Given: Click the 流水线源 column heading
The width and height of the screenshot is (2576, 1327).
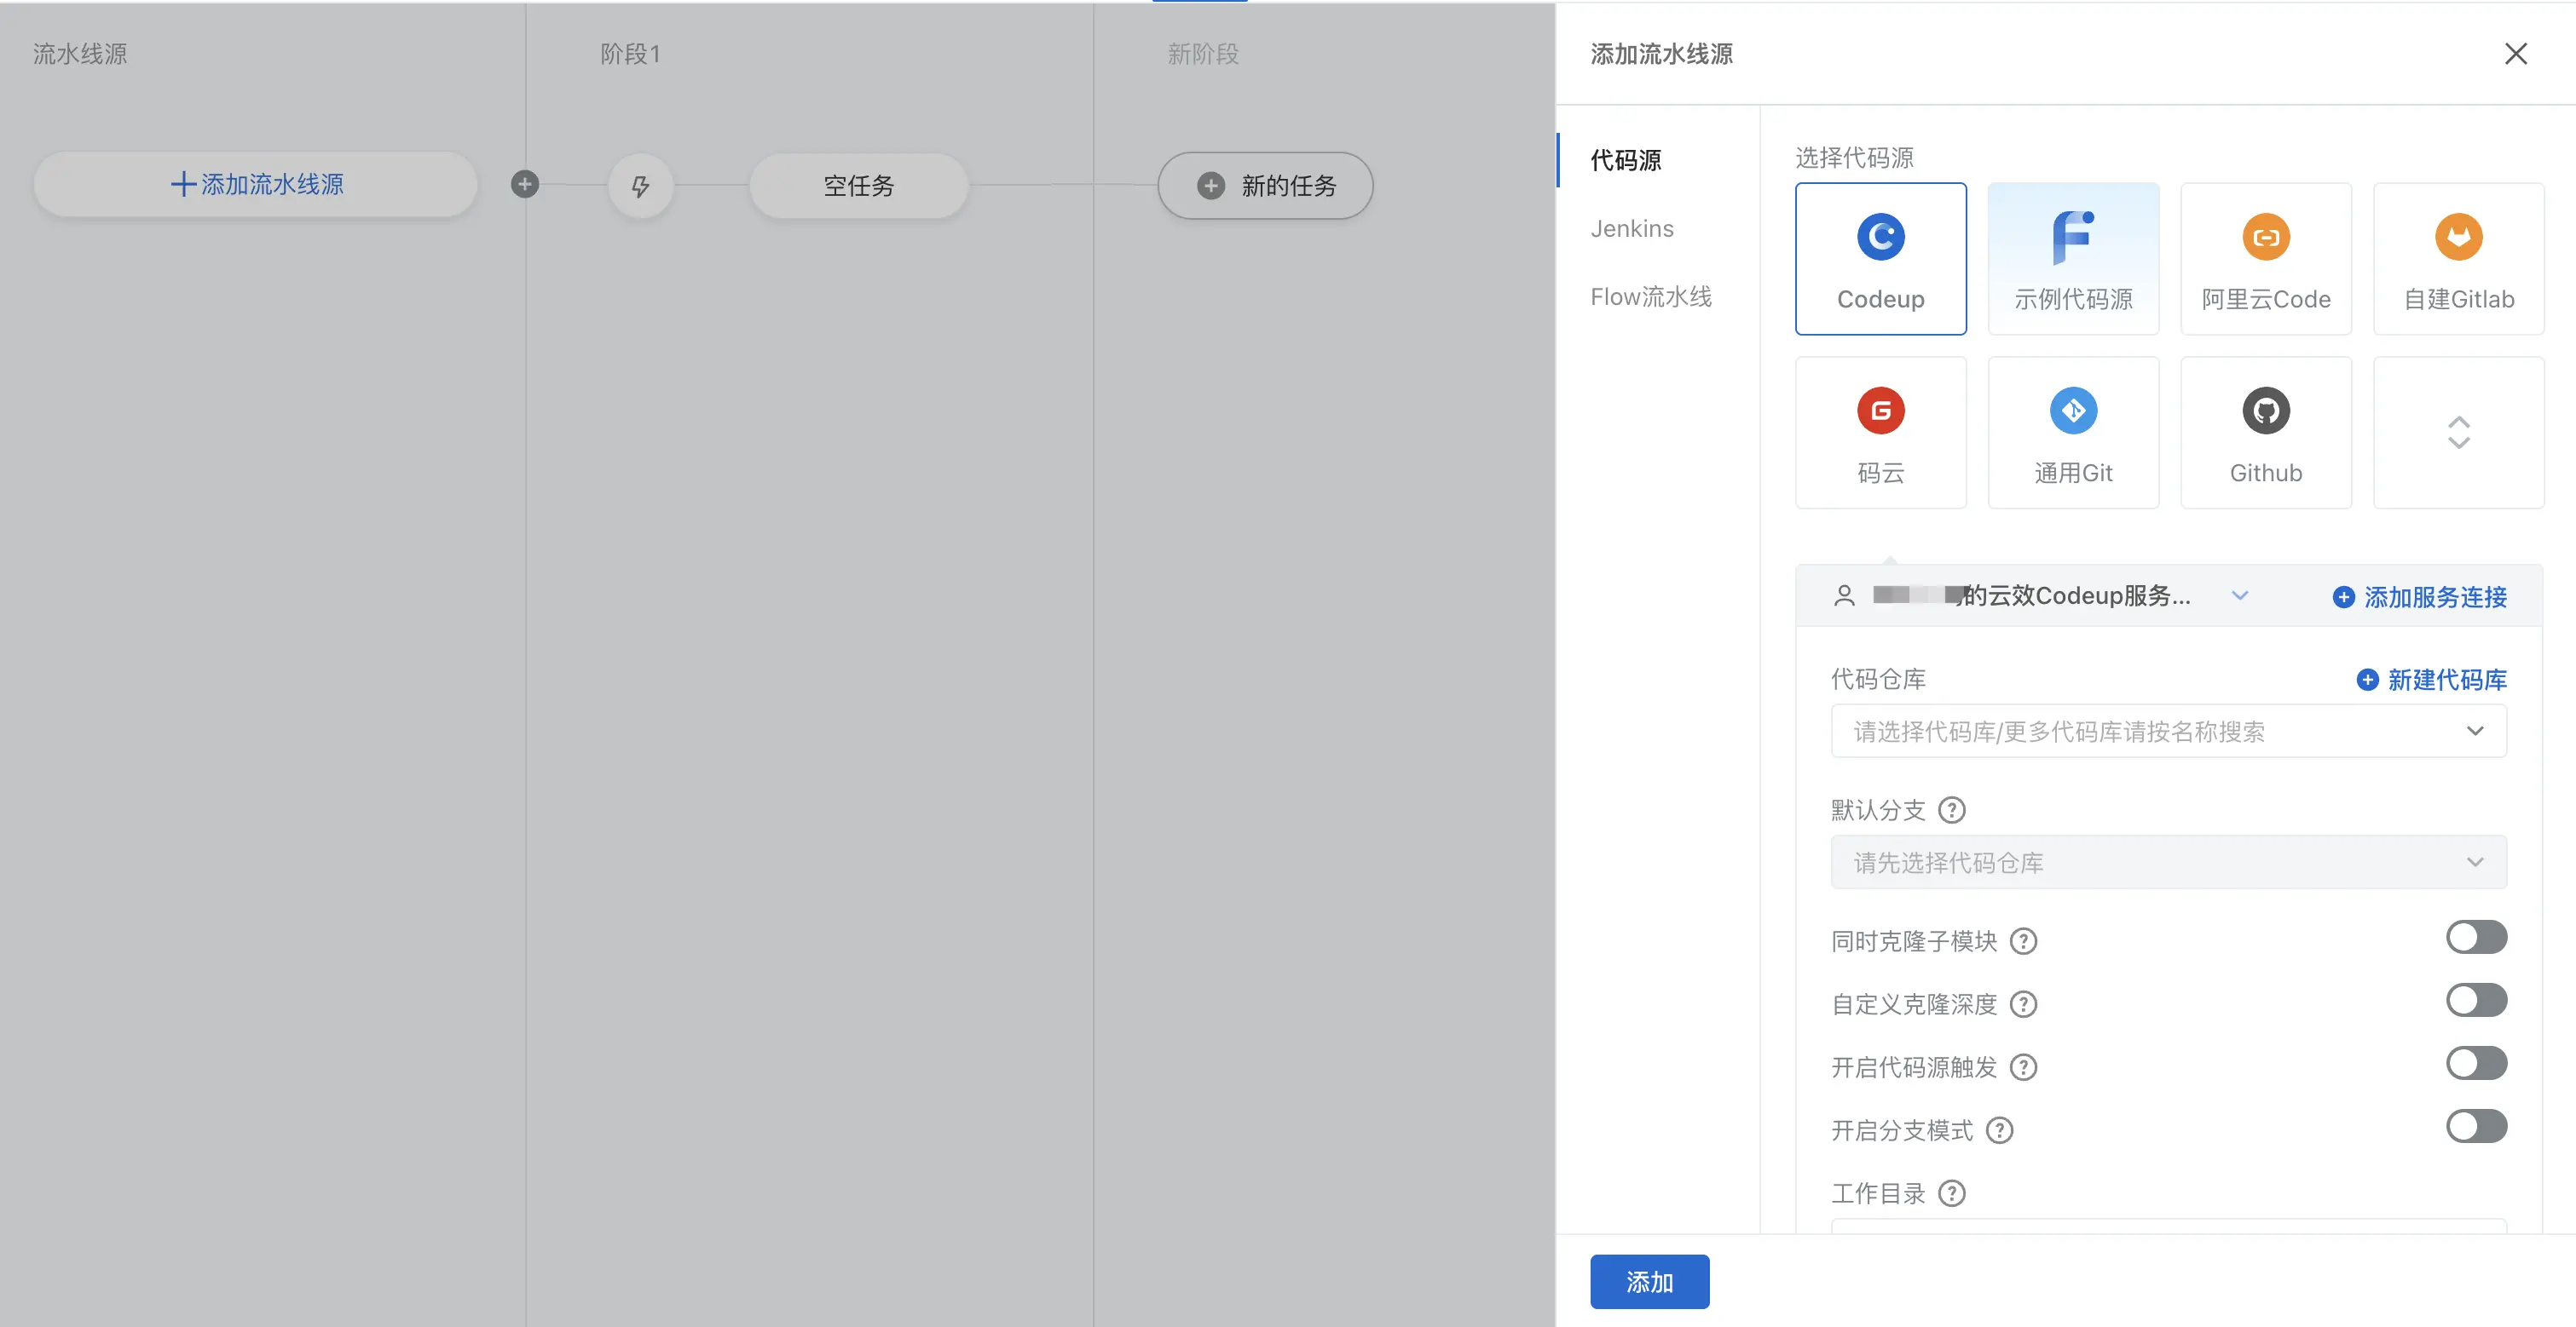Looking at the screenshot, I should (80, 54).
